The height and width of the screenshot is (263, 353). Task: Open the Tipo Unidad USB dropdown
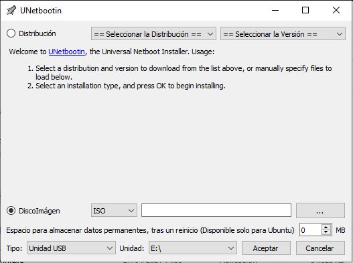(x=71, y=248)
